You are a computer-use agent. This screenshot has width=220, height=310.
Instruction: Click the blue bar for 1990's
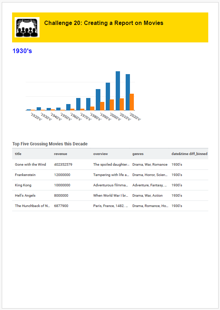(98, 100)
